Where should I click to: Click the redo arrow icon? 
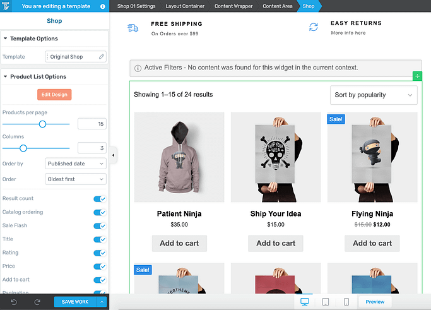click(x=37, y=302)
